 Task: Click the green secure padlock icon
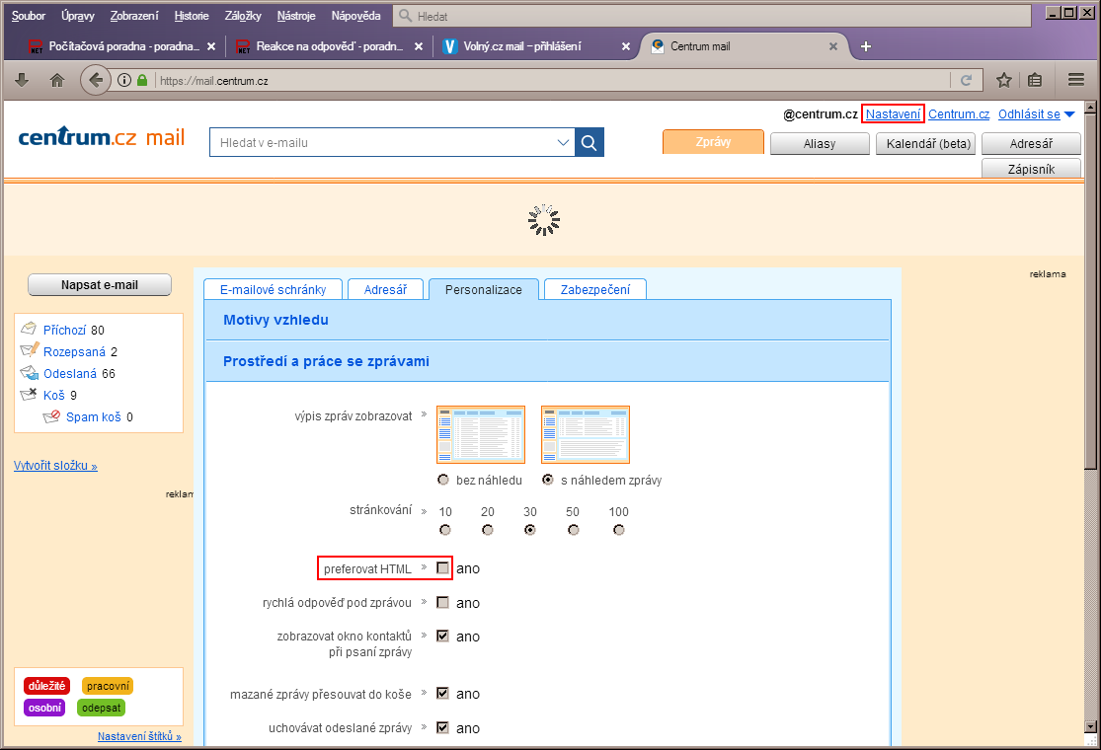click(142, 80)
